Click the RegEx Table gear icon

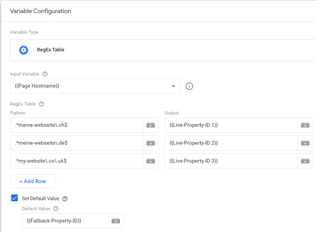point(24,50)
